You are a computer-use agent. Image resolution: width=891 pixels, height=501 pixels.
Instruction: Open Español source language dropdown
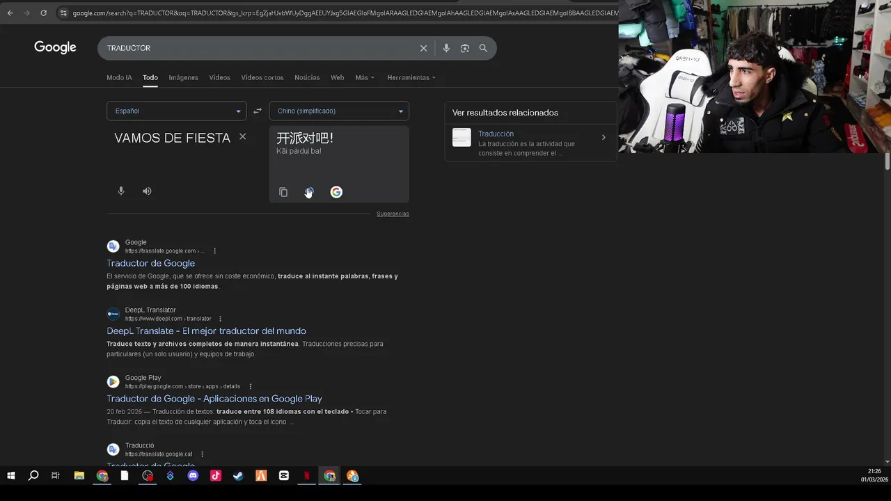coord(177,111)
